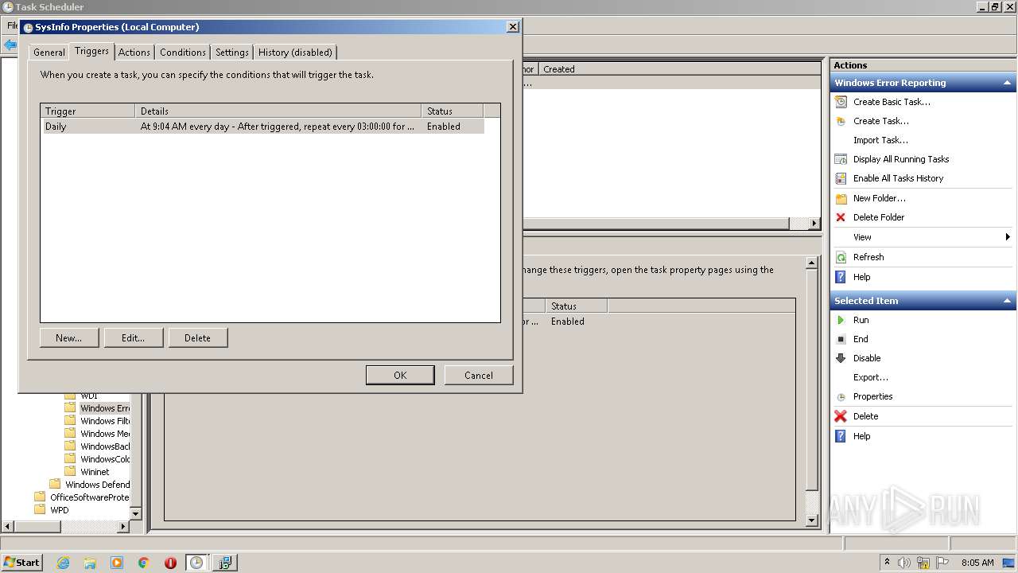Screen dimensions: 1018x573
Task: Open the Start menu
Action: coord(21,562)
